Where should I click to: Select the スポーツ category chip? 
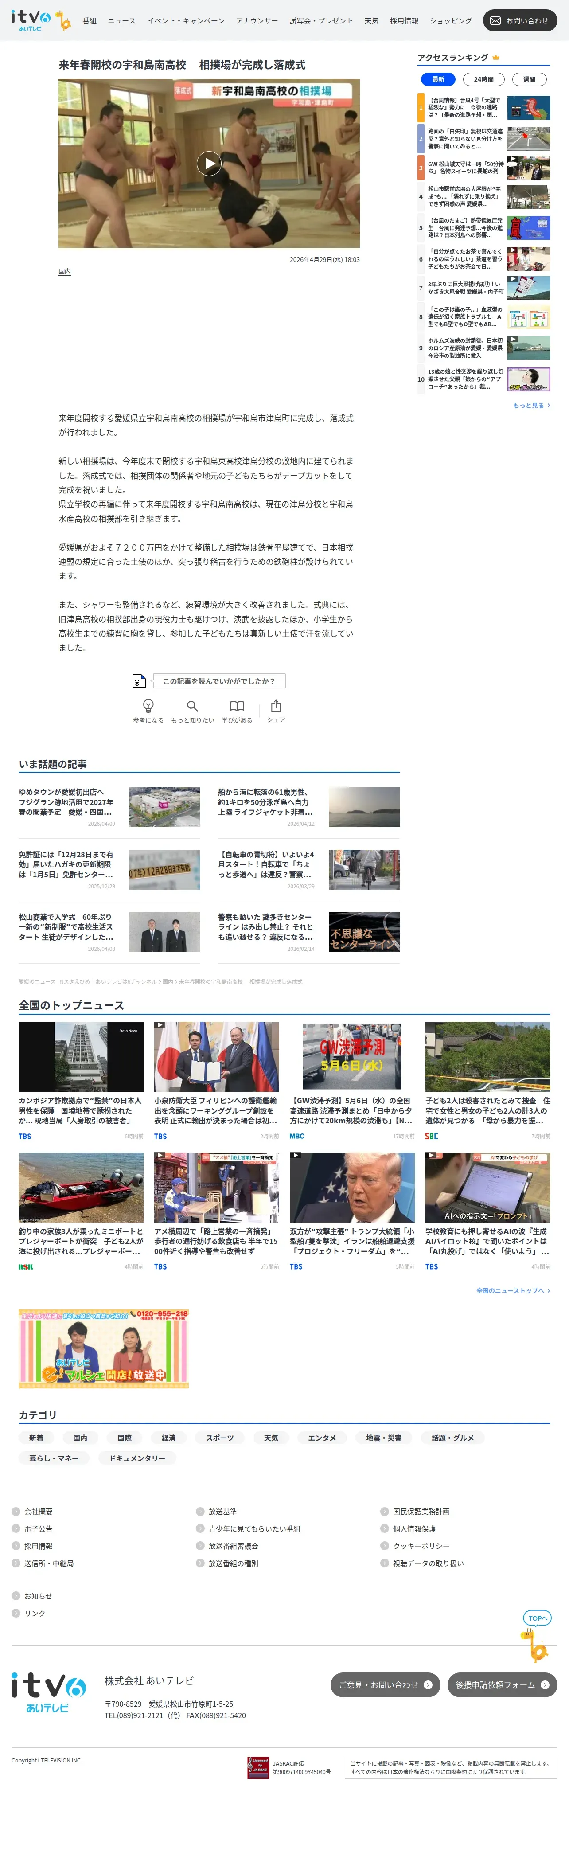219,1438
